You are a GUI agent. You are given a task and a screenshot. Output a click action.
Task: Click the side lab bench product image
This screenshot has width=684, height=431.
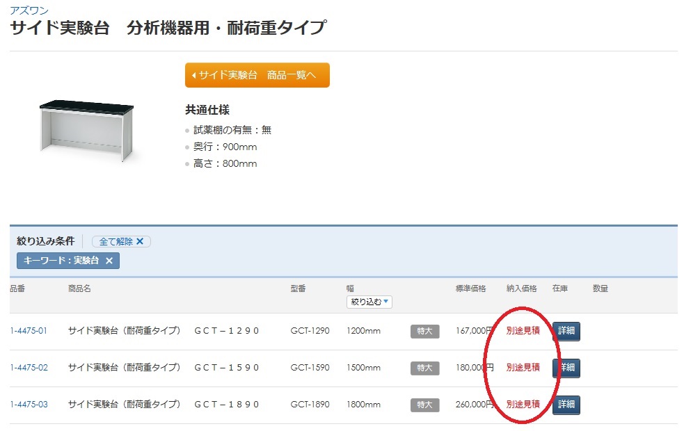point(87,130)
